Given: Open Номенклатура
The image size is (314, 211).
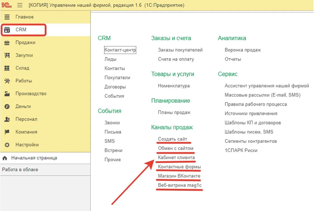Looking at the screenshot, I should [x=174, y=86].
